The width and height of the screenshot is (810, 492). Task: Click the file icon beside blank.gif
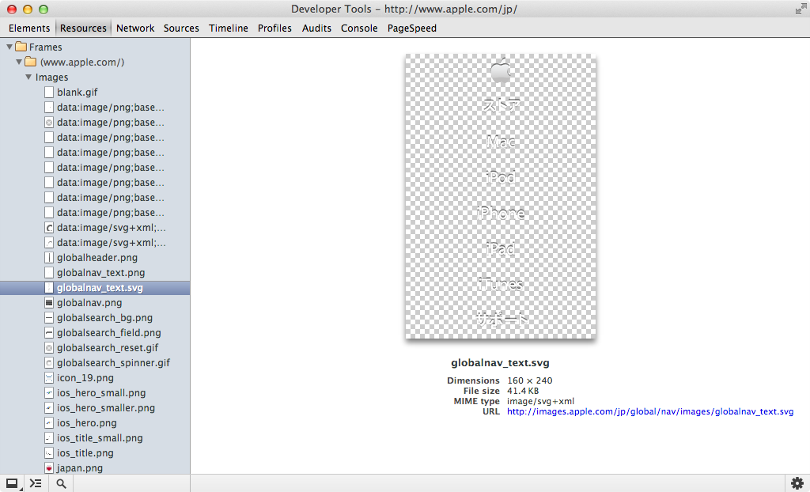point(49,93)
